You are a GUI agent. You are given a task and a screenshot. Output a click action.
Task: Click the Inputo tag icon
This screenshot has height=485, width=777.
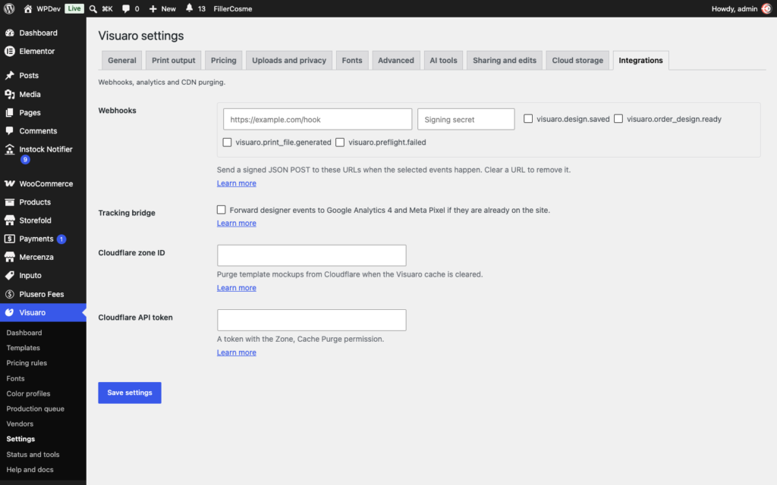(x=9, y=275)
